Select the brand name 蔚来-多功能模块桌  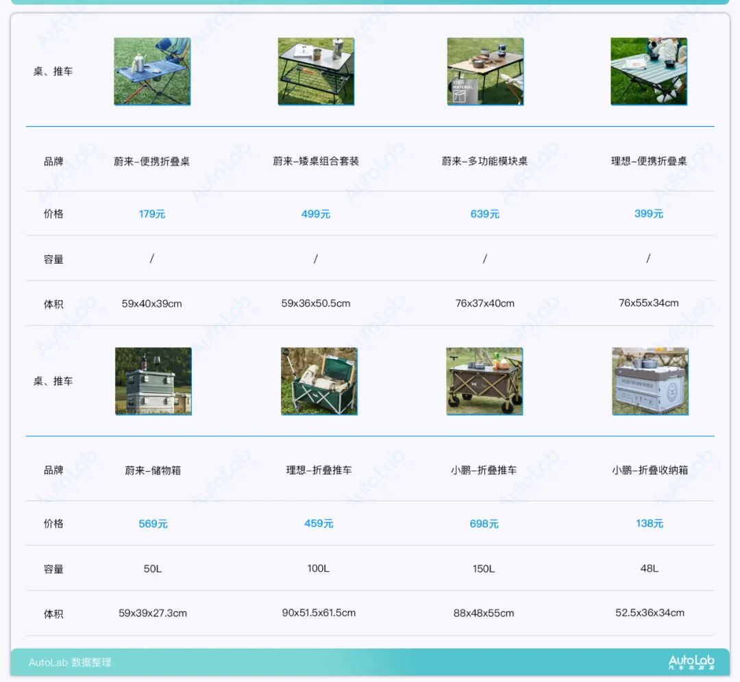484,162
